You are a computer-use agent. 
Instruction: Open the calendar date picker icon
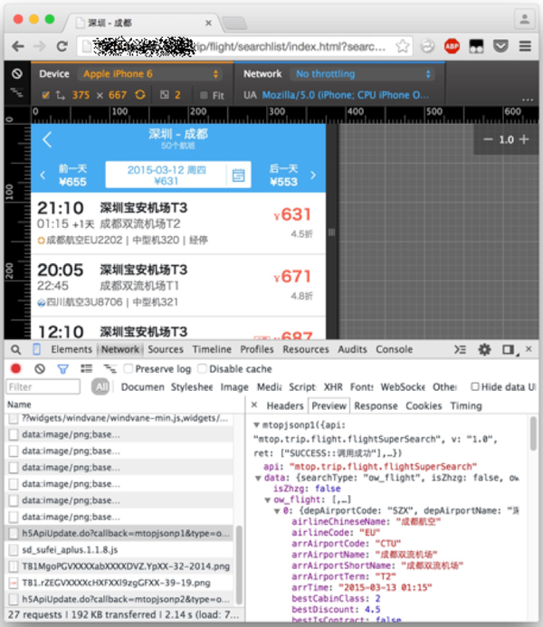tap(238, 175)
